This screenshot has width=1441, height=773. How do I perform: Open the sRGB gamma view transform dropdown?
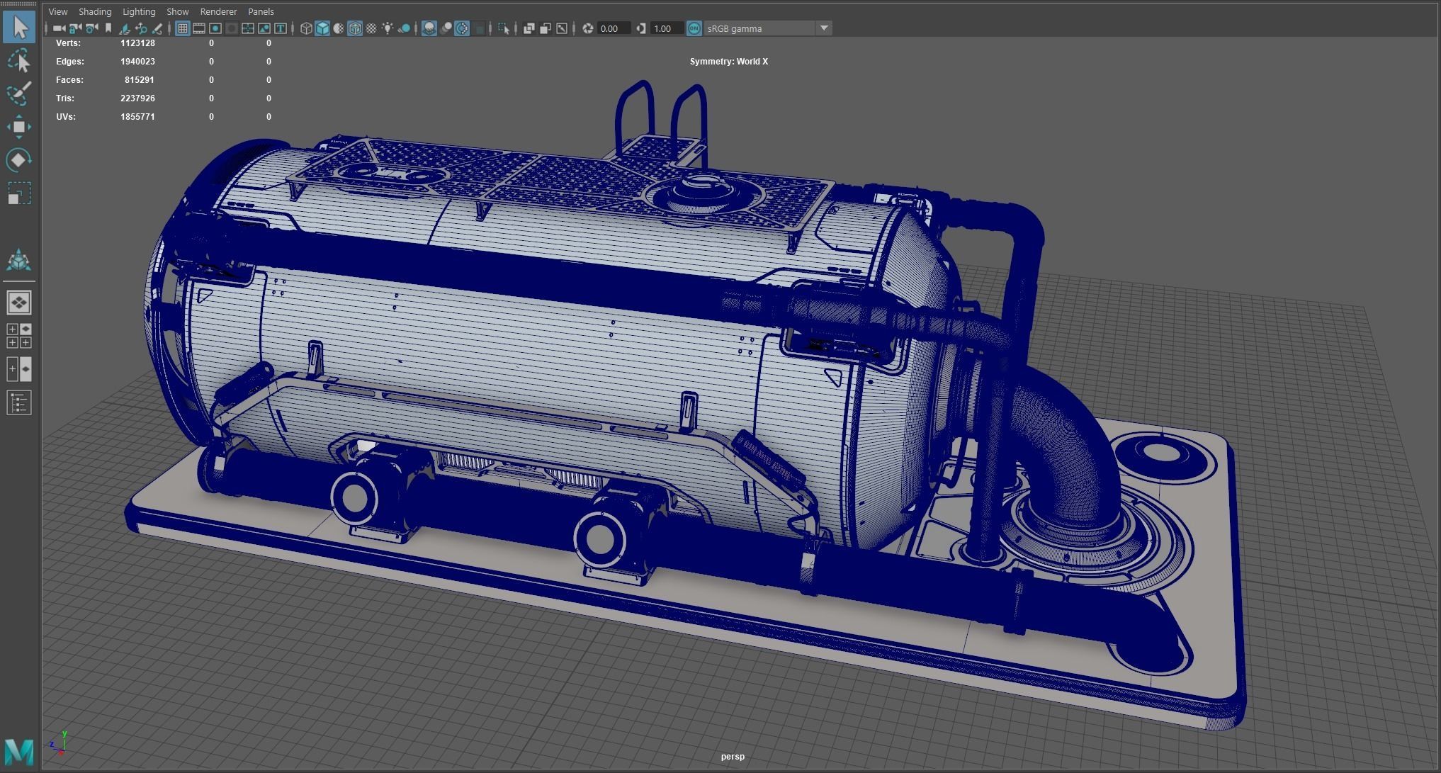[768, 28]
